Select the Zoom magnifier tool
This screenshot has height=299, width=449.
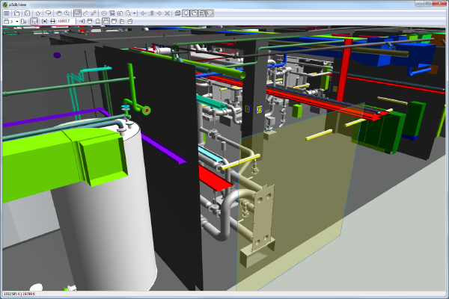click(67, 13)
